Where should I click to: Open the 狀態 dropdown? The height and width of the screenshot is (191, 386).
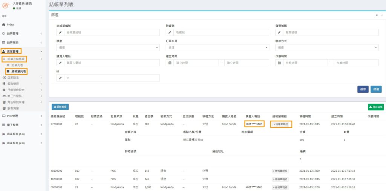[108, 48]
